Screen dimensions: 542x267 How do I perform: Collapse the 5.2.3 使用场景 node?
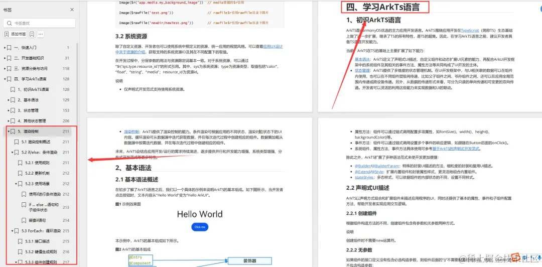click(x=16, y=184)
